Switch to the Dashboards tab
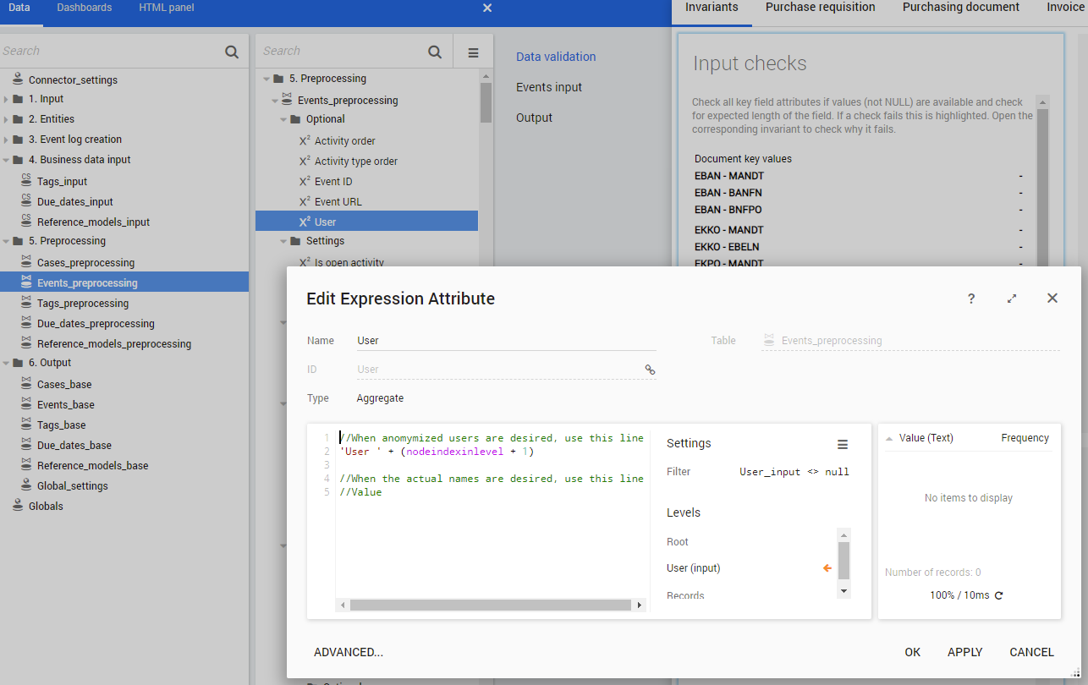The width and height of the screenshot is (1088, 685). click(85, 8)
